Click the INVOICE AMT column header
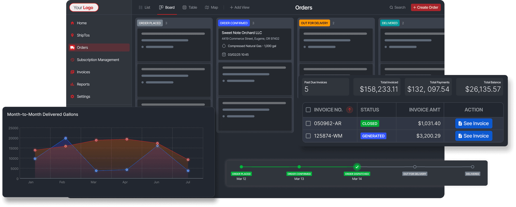Viewport: 516px width, 207px height. [425, 110]
